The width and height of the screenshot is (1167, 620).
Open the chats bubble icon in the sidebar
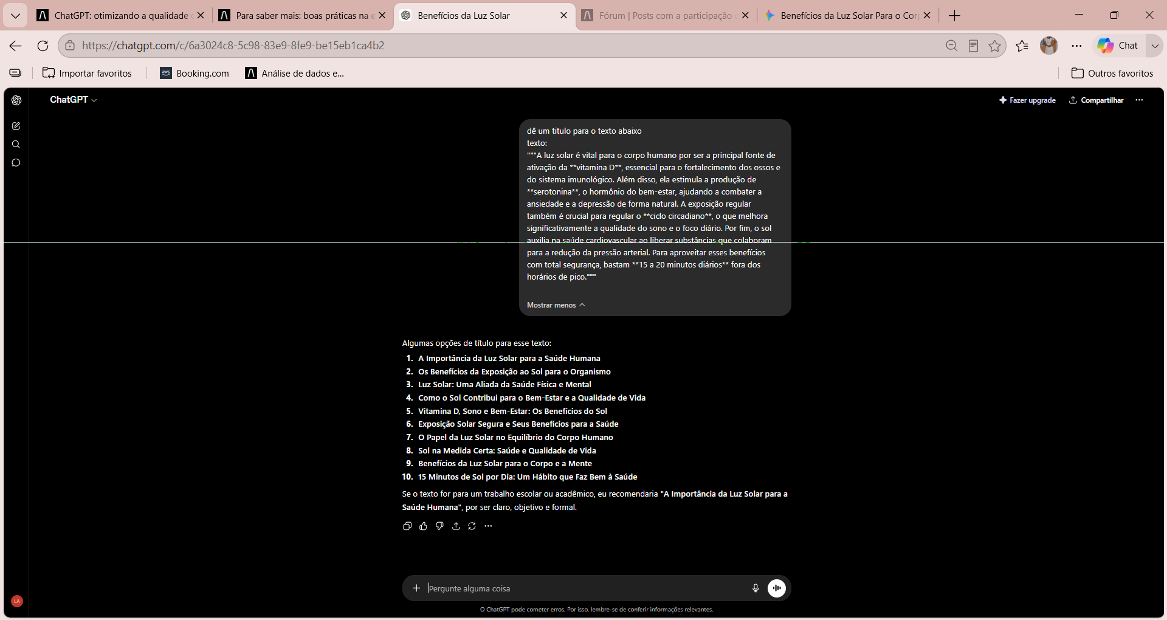16,162
